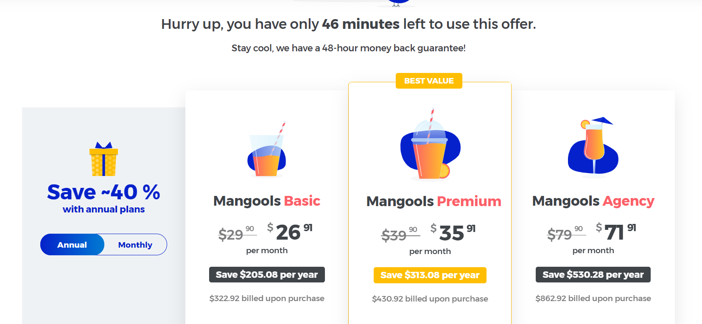Screen dimensions: 702x324
Task: Click the BEST VALUE badge
Action: (429, 81)
